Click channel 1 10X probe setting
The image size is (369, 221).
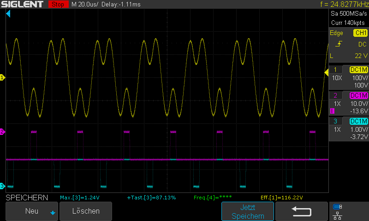tap(337, 78)
